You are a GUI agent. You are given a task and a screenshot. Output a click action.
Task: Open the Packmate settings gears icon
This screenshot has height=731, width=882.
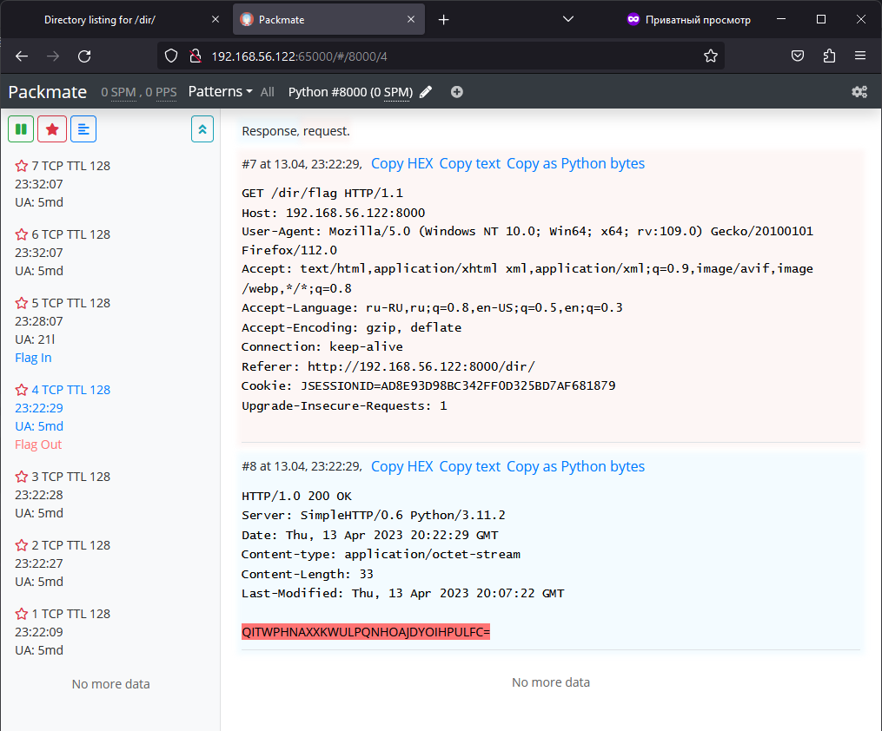coord(859,92)
